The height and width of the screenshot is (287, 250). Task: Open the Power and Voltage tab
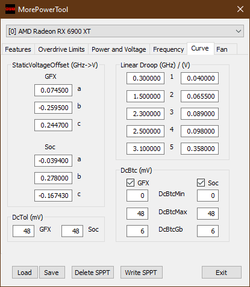[x=119, y=49]
